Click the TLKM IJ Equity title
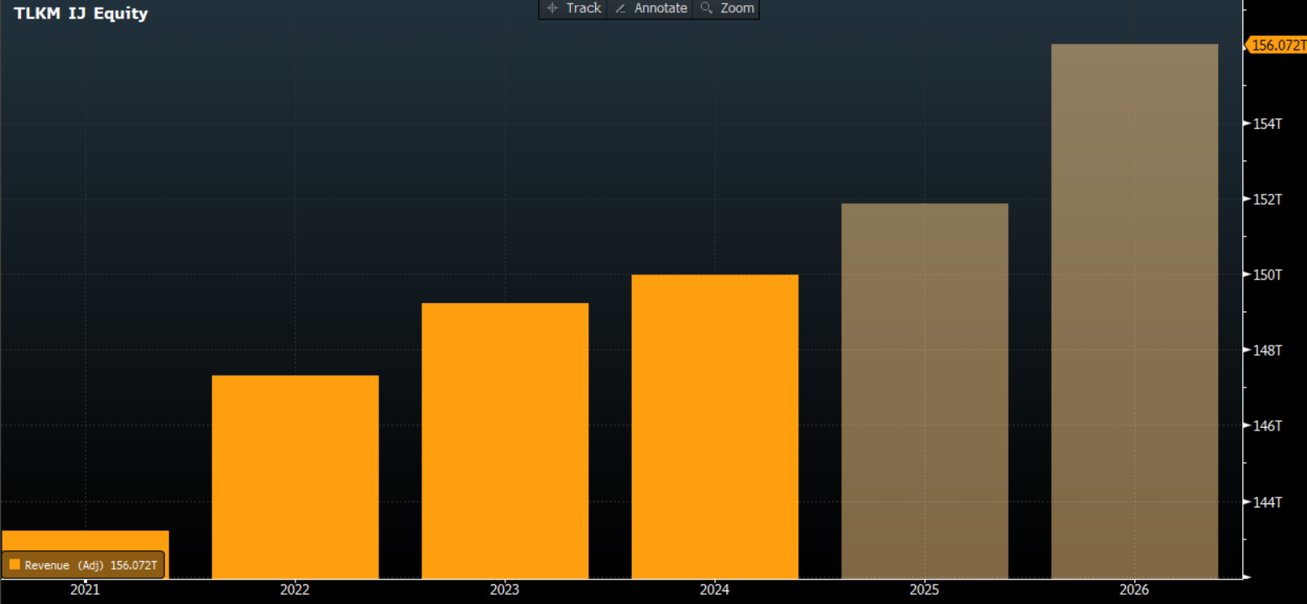 pos(81,13)
